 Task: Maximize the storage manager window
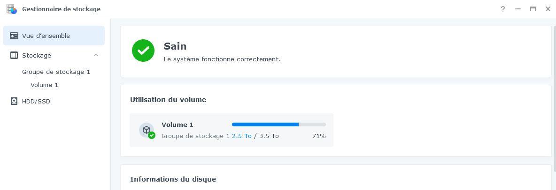[533, 9]
